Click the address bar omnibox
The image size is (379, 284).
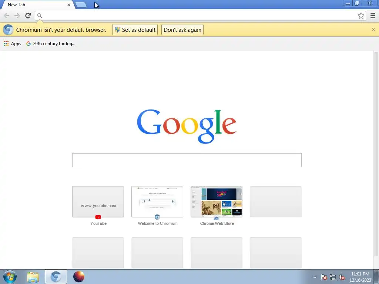tap(200, 16)
